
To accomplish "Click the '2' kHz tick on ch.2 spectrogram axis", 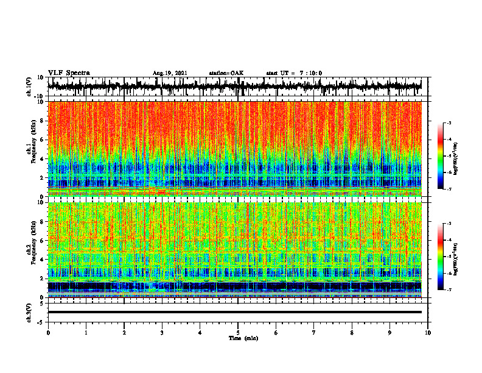I will tap(42, 279).
